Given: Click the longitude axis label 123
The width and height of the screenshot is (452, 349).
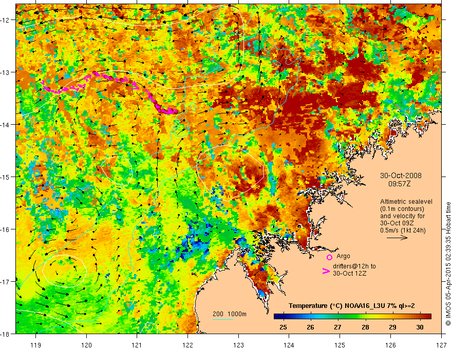Looking at the screenshot, I should tap(238, 345).
